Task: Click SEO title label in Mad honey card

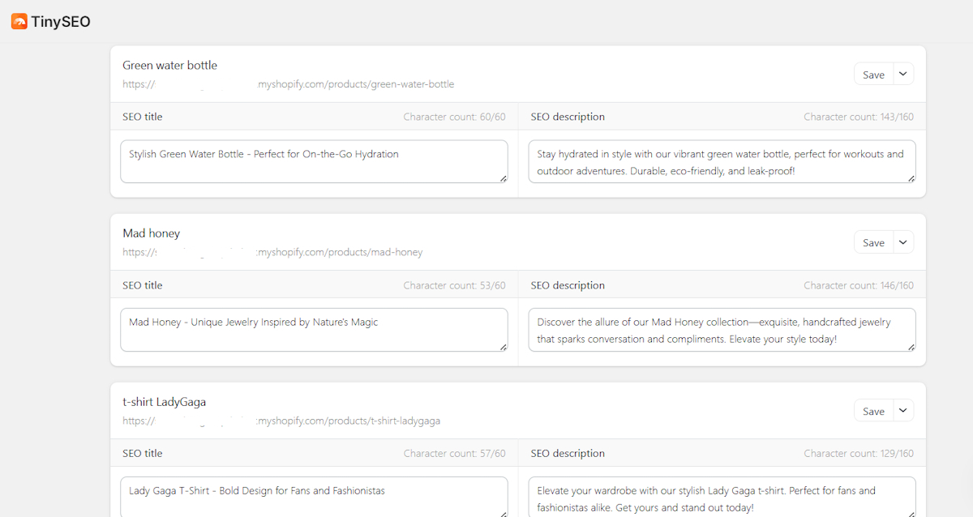Action: point(143,285)
